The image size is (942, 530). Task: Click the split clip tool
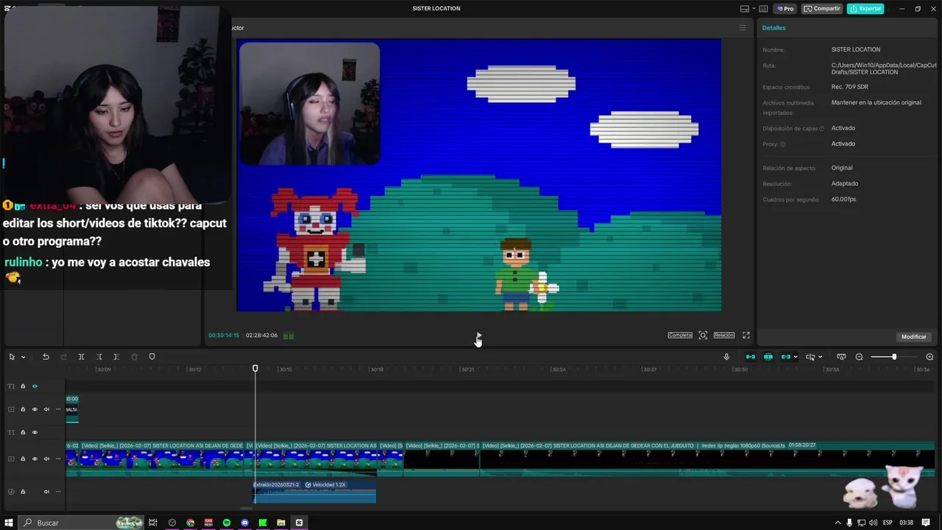[81, 357]
